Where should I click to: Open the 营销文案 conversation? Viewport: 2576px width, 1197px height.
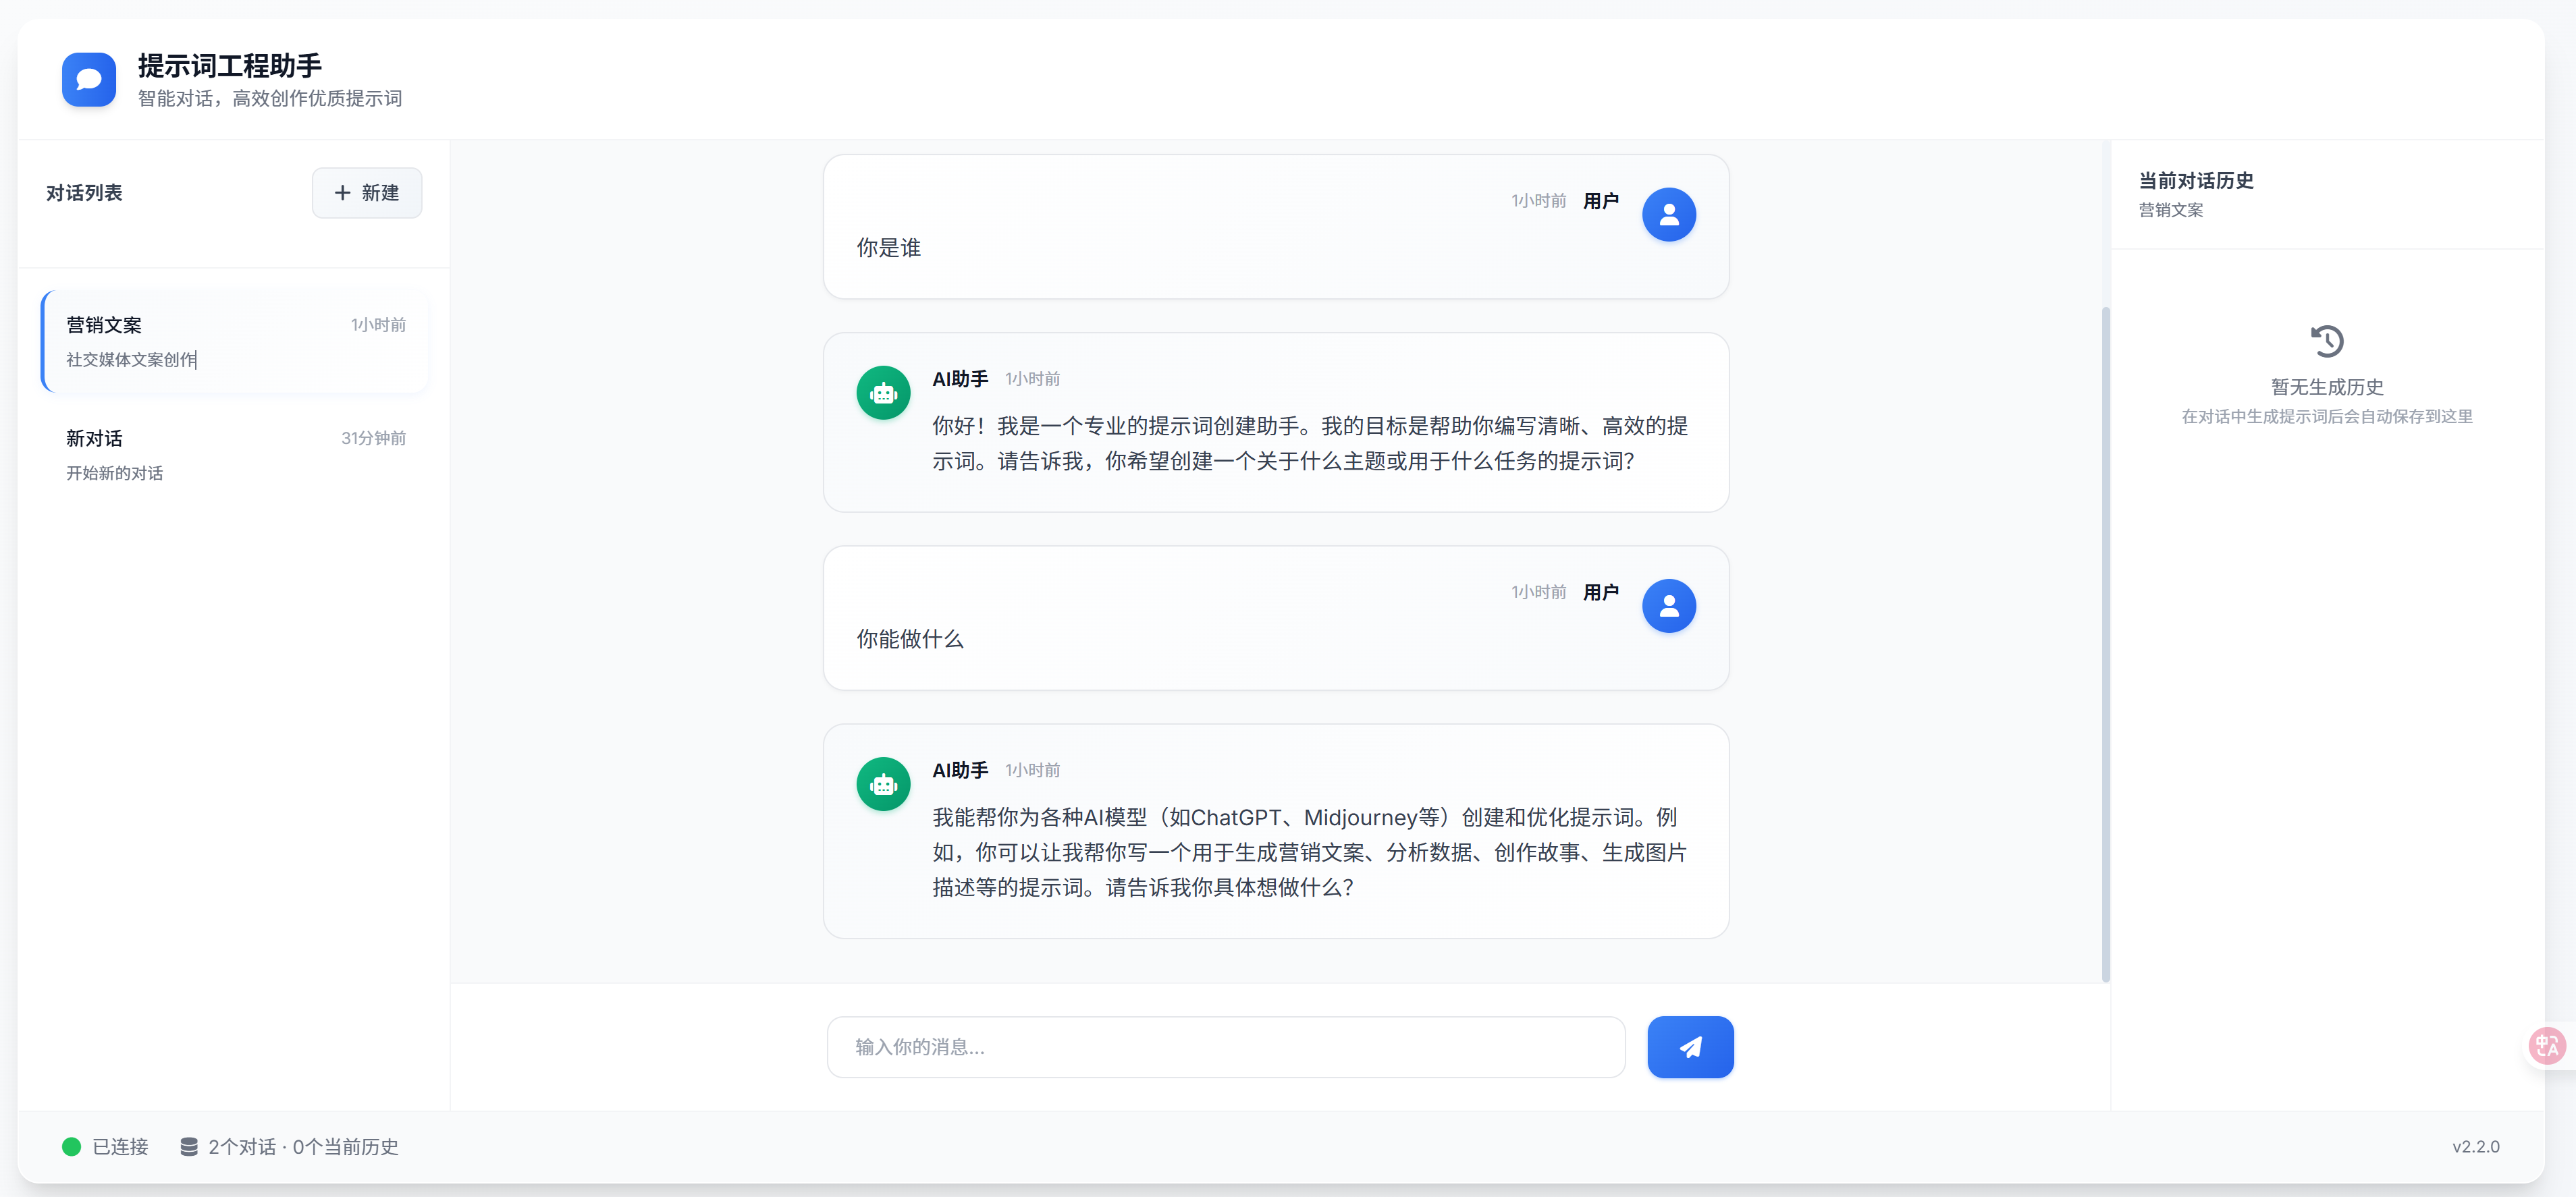[235, 341]
